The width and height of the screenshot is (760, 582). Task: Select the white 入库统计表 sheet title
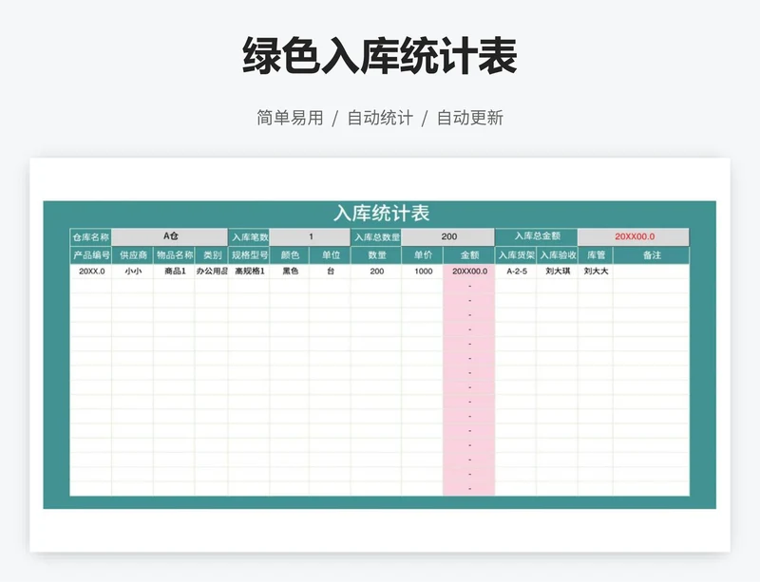click(382, 214)
